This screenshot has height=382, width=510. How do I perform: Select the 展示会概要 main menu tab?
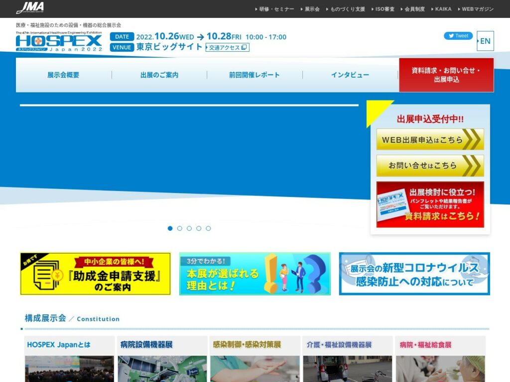63,75
